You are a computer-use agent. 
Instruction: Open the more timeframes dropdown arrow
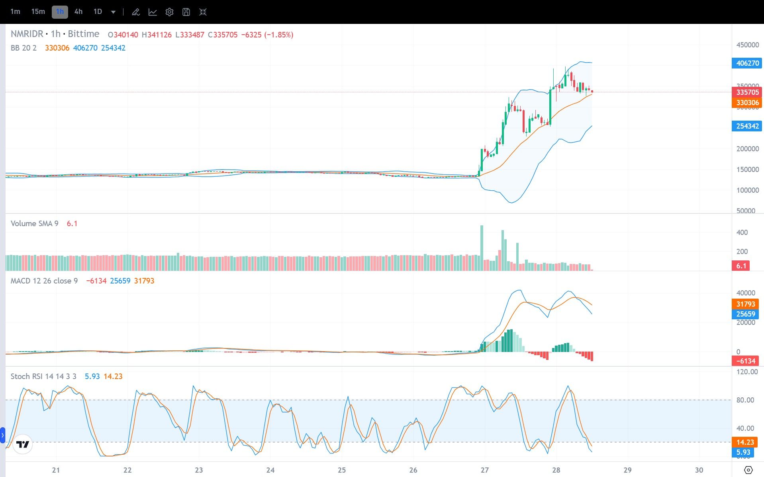click(113, 12)
